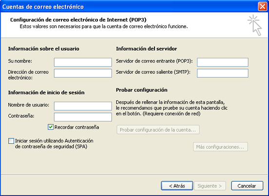
Task: Cancel the account setup with Cancelar
Action: [x=247, y=186]
